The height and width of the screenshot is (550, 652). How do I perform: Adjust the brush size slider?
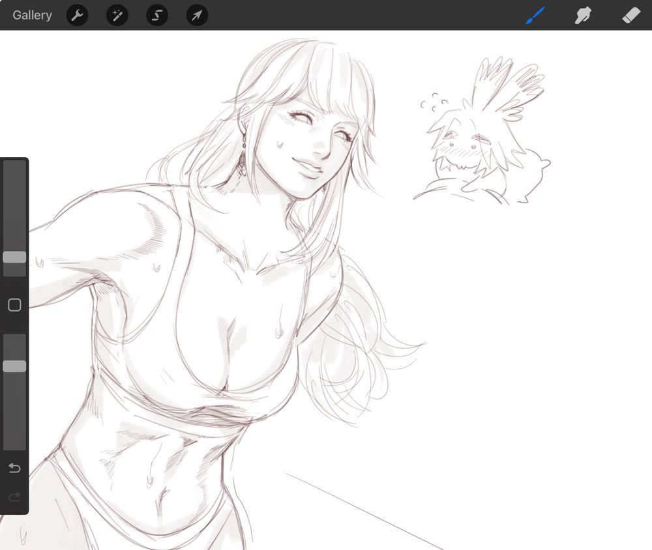pyautogui.click(x=14, y=257)
